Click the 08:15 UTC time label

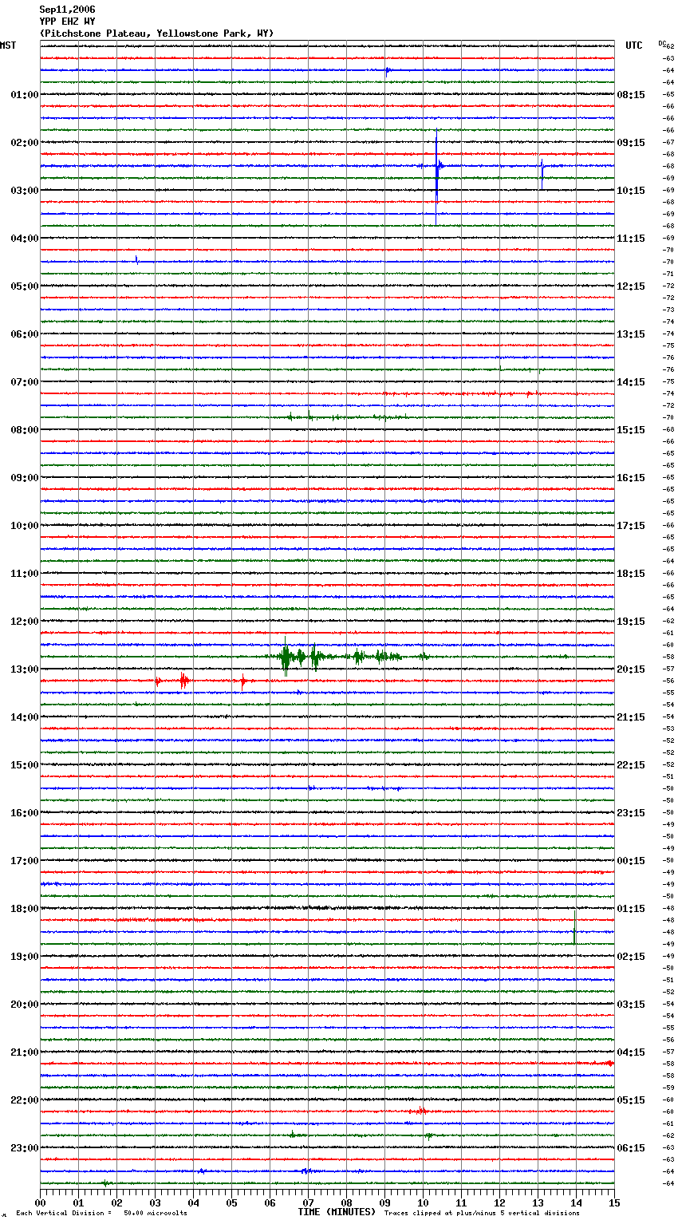click(631, 95)
